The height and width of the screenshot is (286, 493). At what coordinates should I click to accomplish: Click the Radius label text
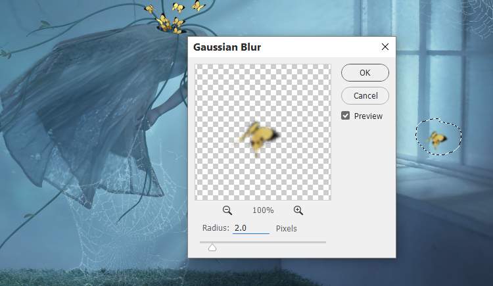click(216, 228)
